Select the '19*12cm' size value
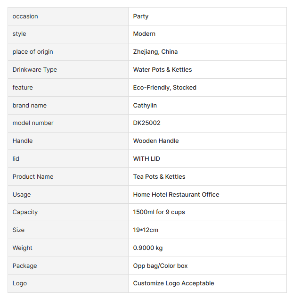Image resolution: width=293 pixels, height=299 pixels. [x=146, y=230]
